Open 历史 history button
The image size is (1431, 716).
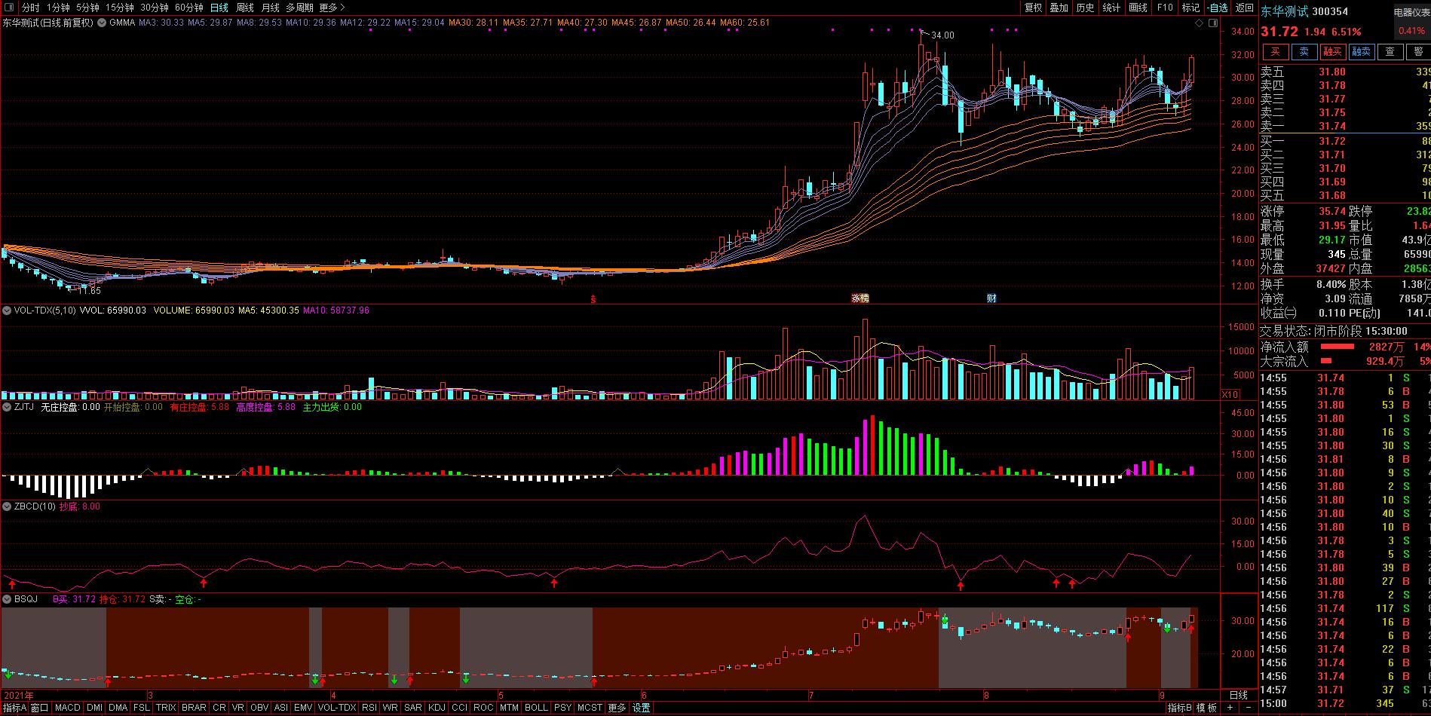coord(1086,8)
